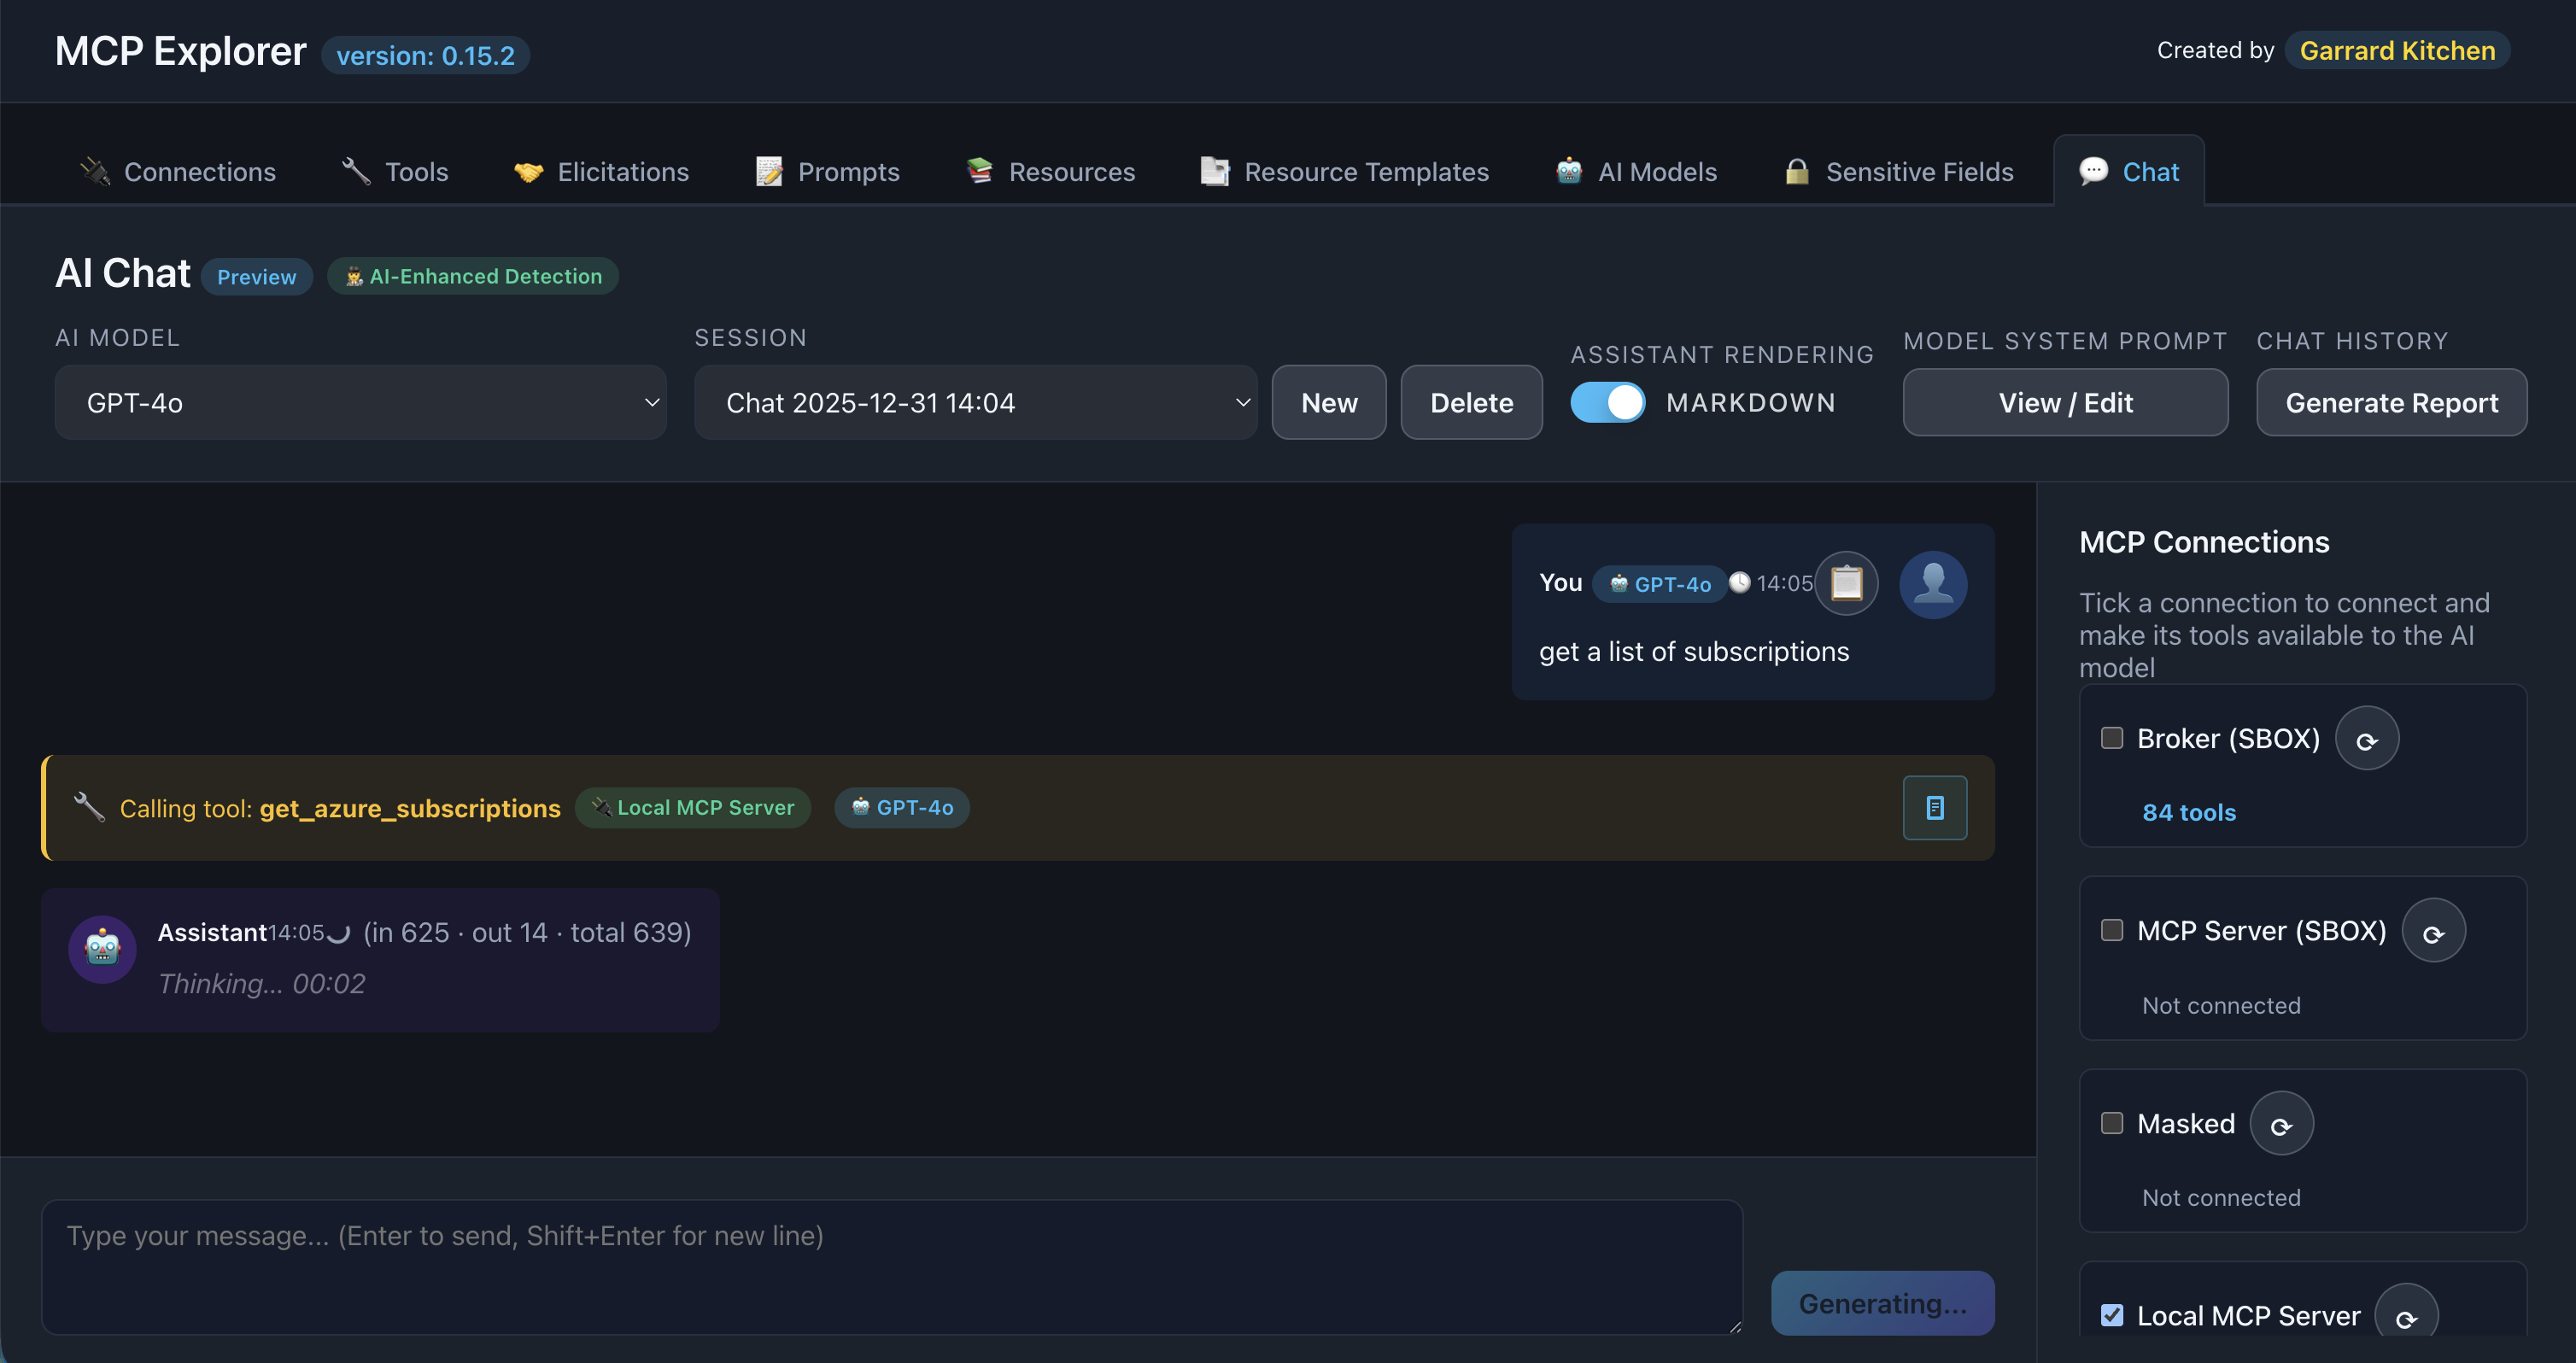Click the Assistant robot avatar icon
Image resolution: width=2576 pixels, height=1363 pixels.
(x=102, y=949)
